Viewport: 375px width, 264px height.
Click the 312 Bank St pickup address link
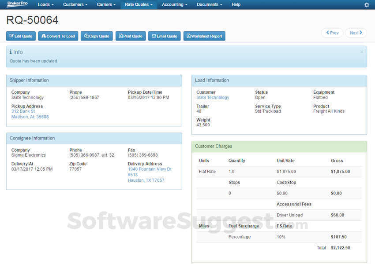(23, 111)
